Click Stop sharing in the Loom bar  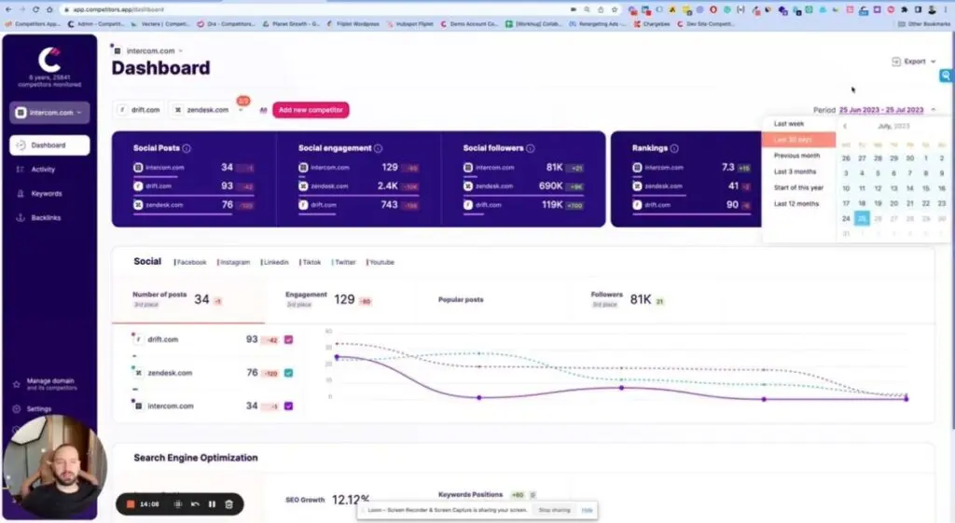[556, 510]
